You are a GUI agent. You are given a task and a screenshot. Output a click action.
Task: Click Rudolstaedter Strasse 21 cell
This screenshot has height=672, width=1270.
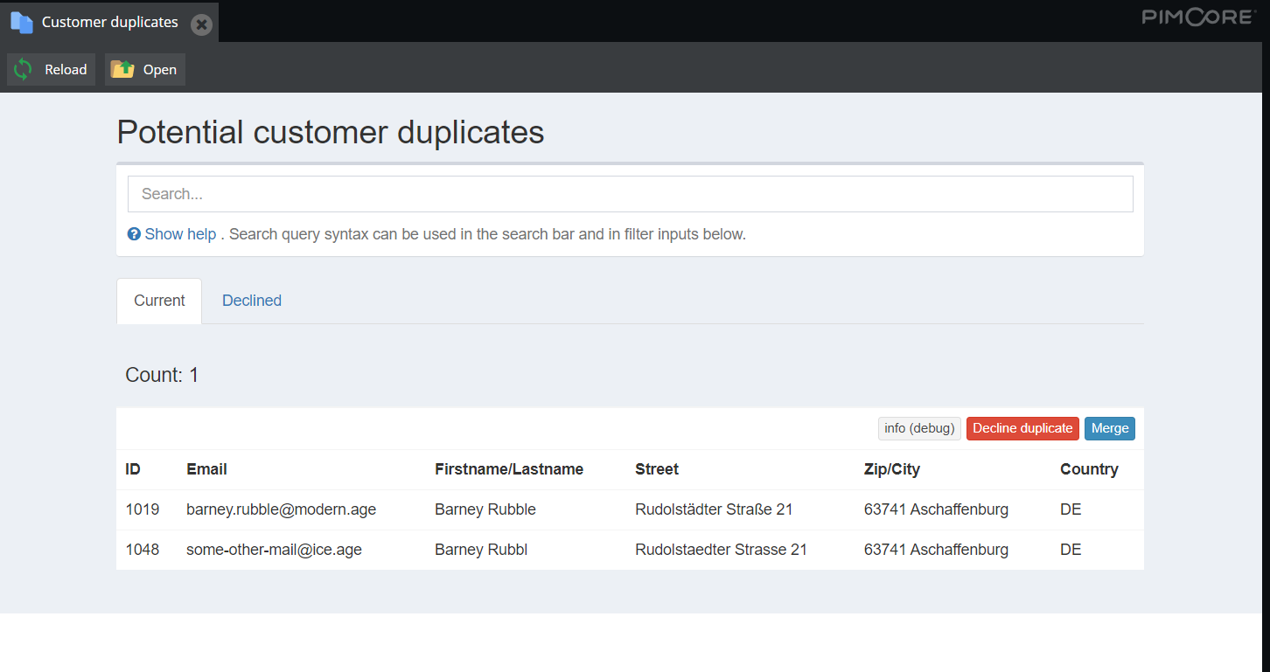point(721,550)
